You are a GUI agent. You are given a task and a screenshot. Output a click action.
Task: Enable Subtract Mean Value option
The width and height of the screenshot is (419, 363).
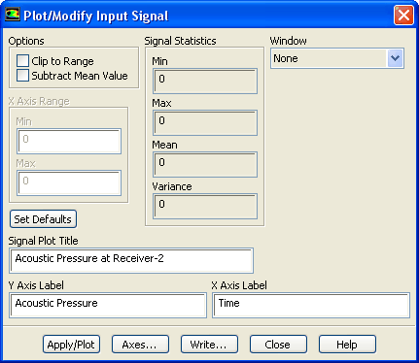22,76
